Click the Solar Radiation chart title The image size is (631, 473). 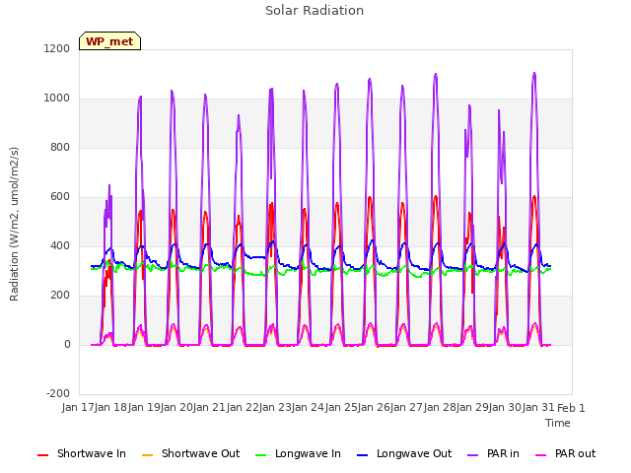point(315,11)
